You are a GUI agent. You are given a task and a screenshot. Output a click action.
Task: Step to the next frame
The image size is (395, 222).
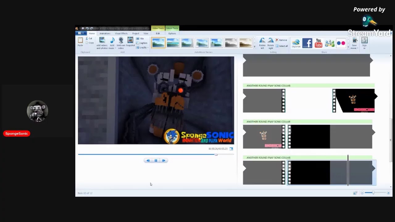(x=164, y=160)
